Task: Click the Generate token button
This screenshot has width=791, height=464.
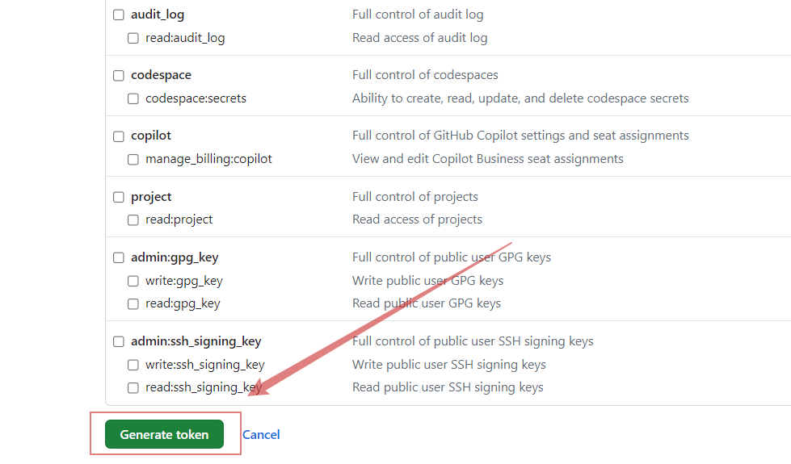Action: (165, 434)
